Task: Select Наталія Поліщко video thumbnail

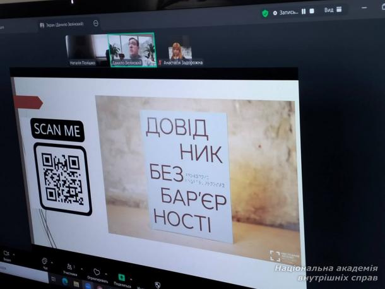Action: pyautogui.click(x=87, y=50)
